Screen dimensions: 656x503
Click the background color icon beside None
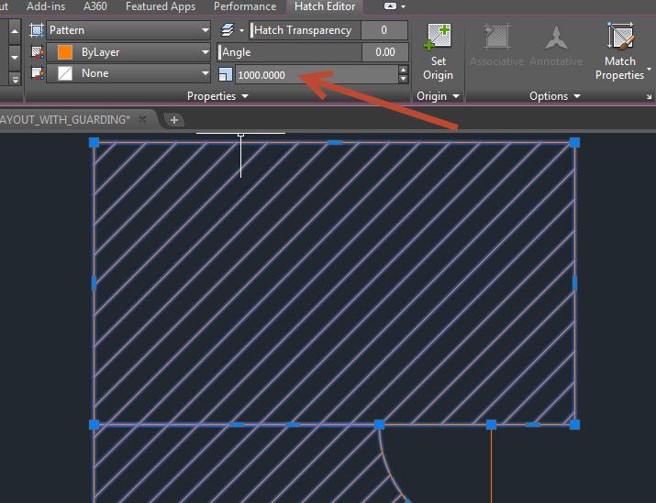point(38,73)
